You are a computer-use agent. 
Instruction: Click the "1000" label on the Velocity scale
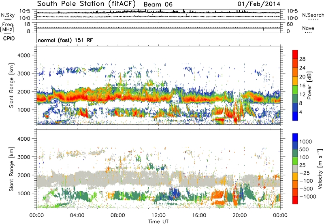[305, 142]
